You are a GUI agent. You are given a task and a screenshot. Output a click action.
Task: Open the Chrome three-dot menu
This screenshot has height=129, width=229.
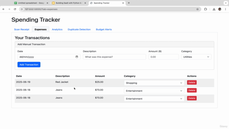[x=225, y=9]
